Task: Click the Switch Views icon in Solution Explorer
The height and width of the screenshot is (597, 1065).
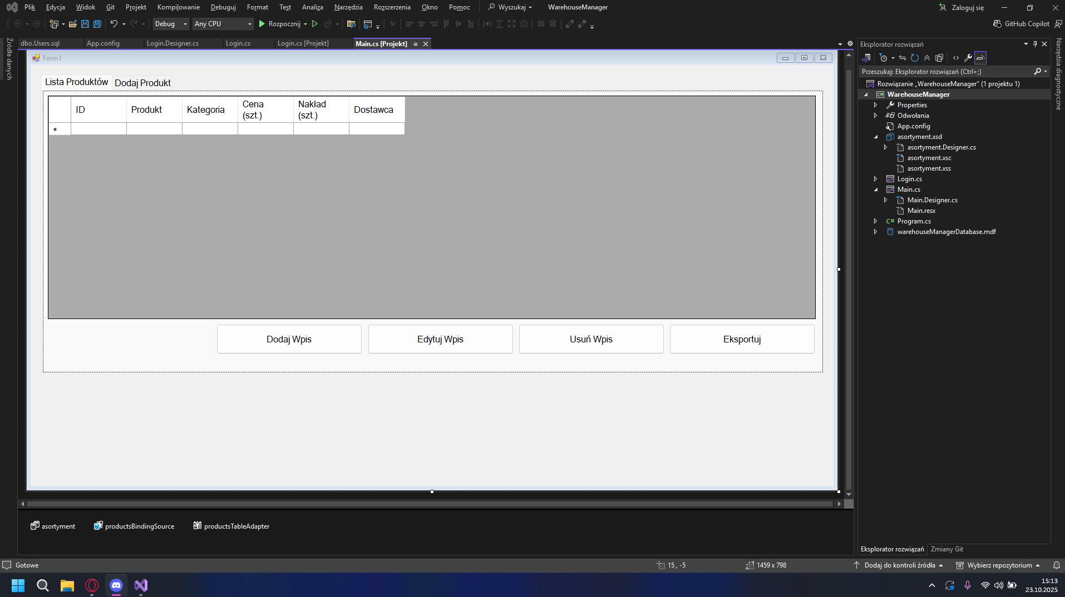Action: tap(866, 58)
